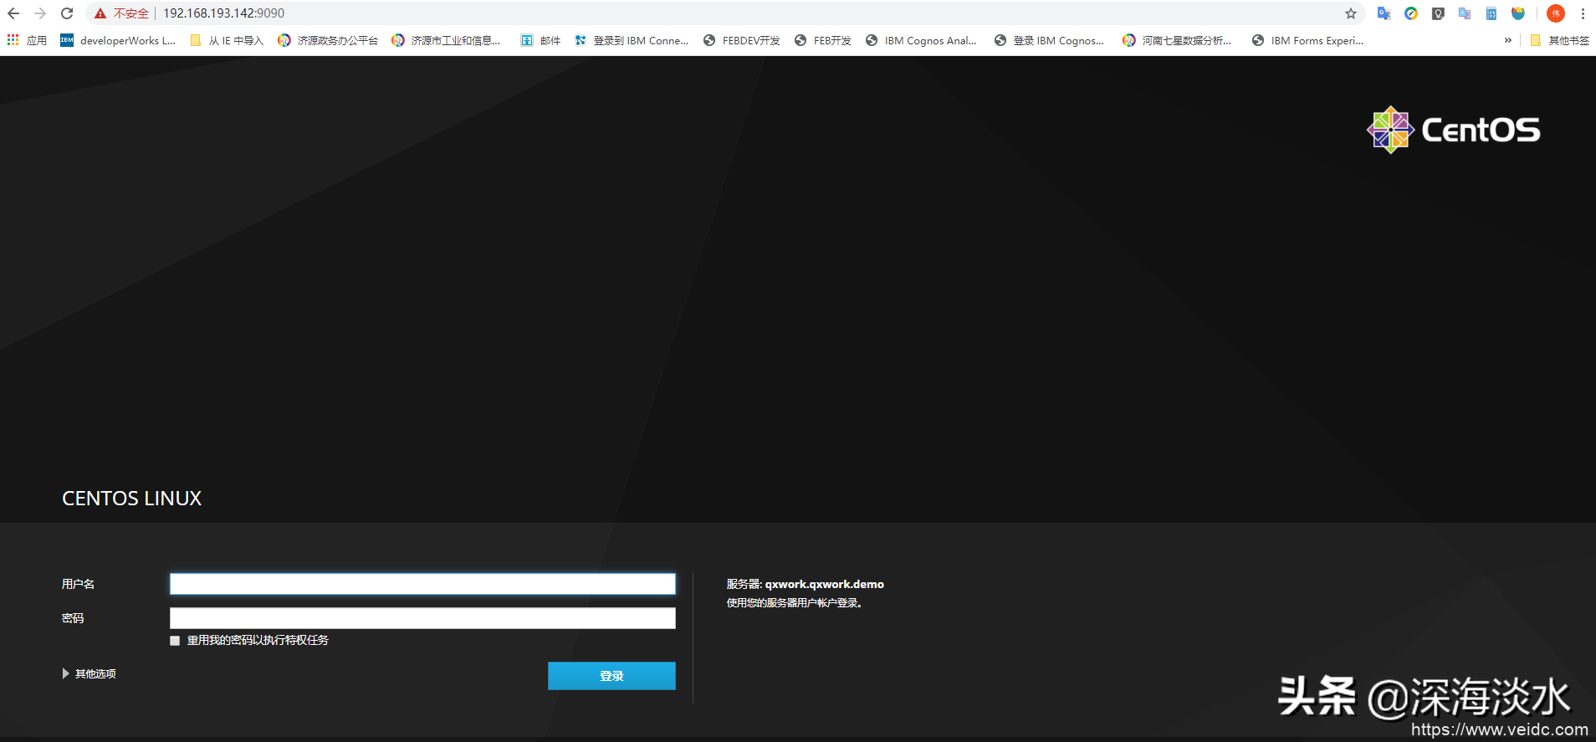Image resolution: width=1596 pixels, height=742 pixels.
Task: Open the Google Translate extension
Action: click(x=1384, y=13)
